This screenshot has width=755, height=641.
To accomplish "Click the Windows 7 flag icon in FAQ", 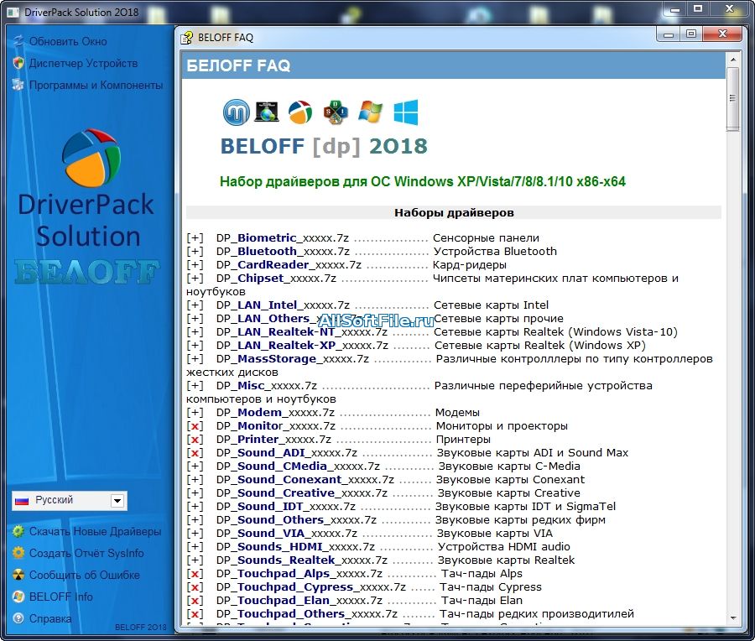I will [370, 112].
